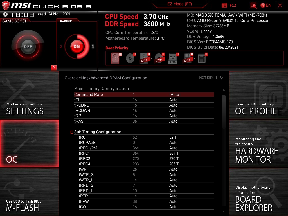This screenshot has width=288, height=216.
Task: Open the OC overclocking panel
Action: [x=29, y=143]
